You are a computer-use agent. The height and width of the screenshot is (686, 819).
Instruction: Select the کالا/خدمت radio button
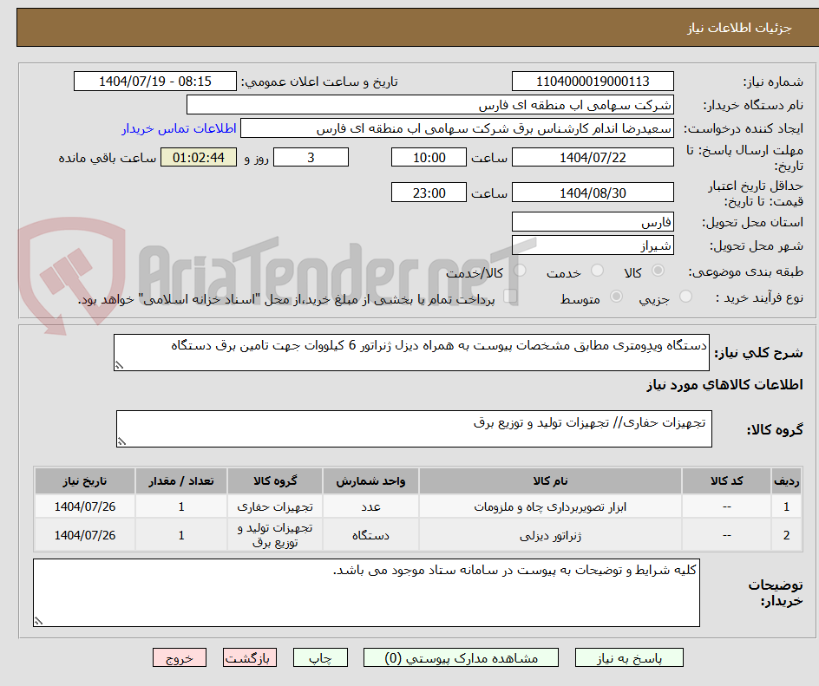(x=520, y=268)
